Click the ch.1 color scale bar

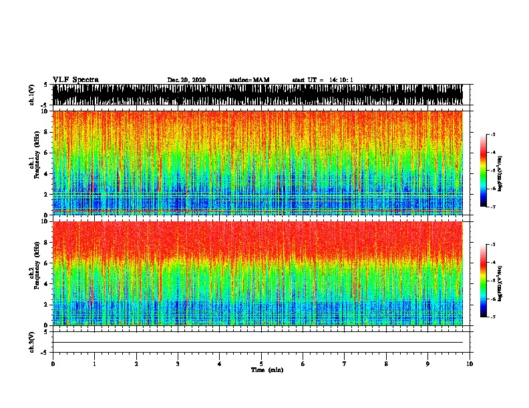pyautogui.click(x=484, y=171)
